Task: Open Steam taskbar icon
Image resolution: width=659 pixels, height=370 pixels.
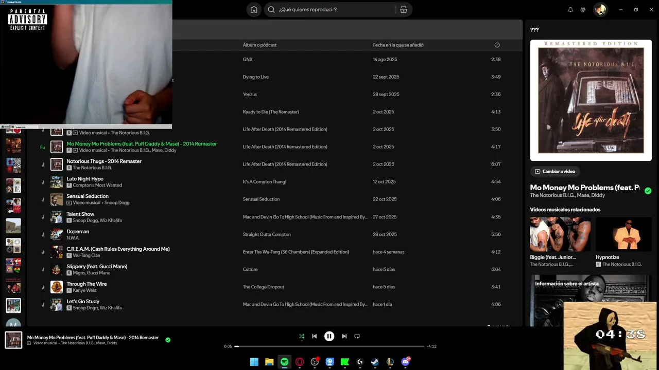Action: point(375,362)
